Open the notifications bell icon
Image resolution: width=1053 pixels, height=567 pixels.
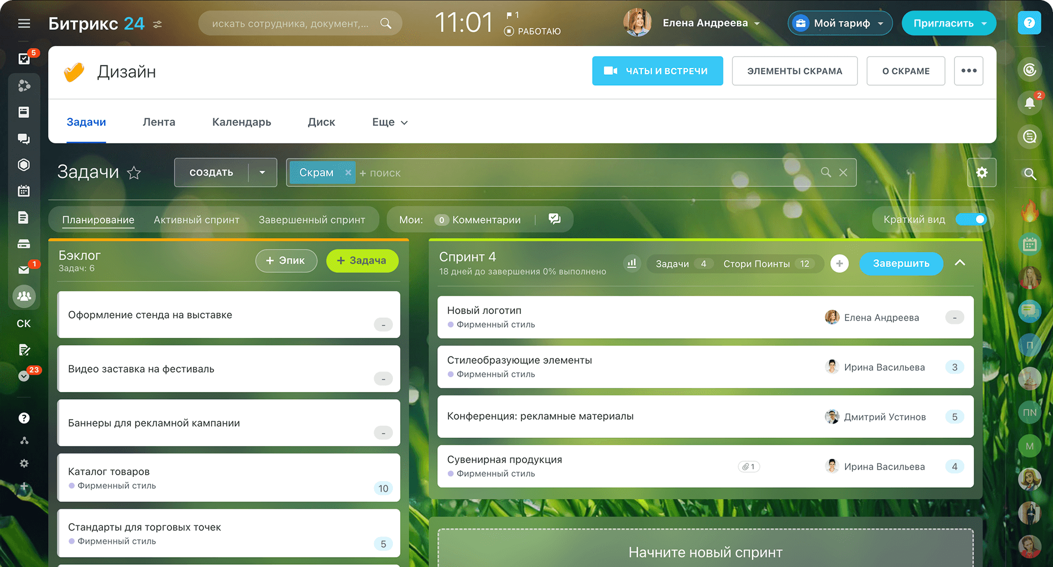click(1029, 103)
